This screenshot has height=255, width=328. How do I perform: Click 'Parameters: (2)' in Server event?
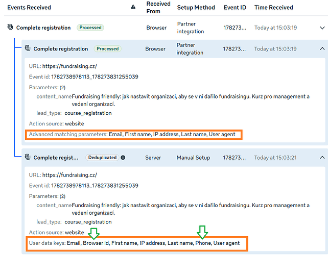(x=47, y=196)
